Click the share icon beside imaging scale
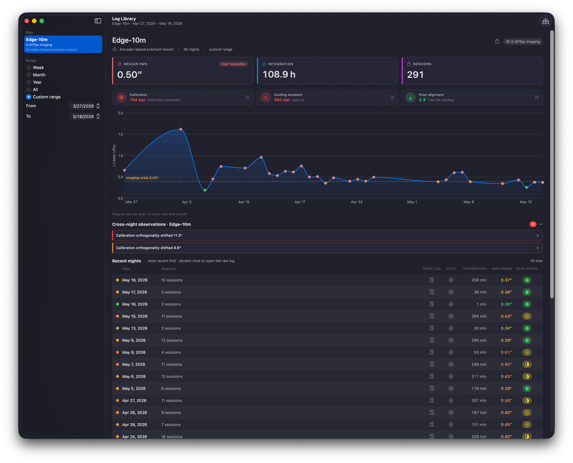The width and height of the screenshot is (573, 463). pyautogui.click(x=497, y=41)
